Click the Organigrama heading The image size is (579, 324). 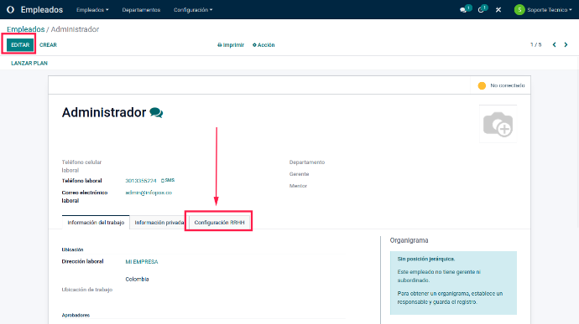tap(409, 240)
